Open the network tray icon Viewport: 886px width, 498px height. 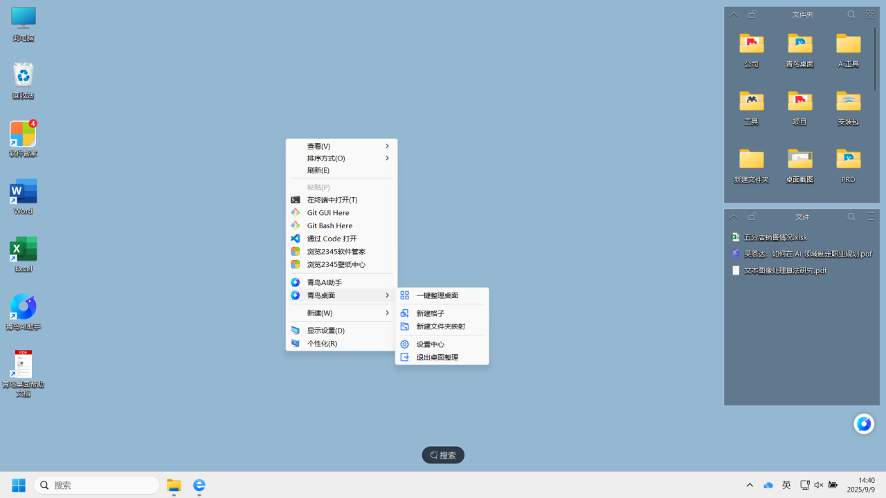[x=805, y=486]
